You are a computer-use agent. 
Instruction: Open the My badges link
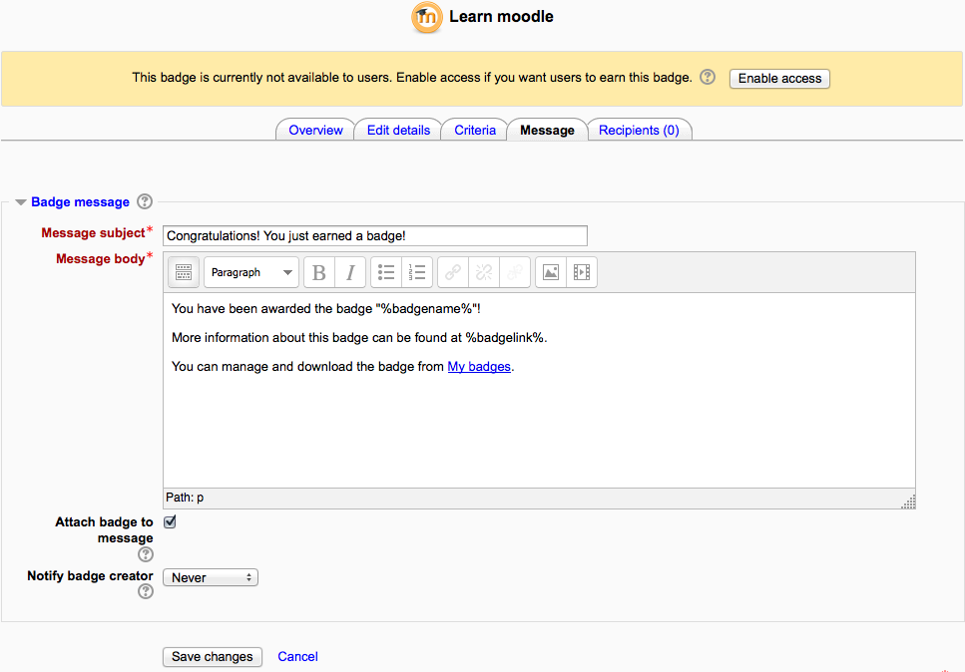(479, 367)
